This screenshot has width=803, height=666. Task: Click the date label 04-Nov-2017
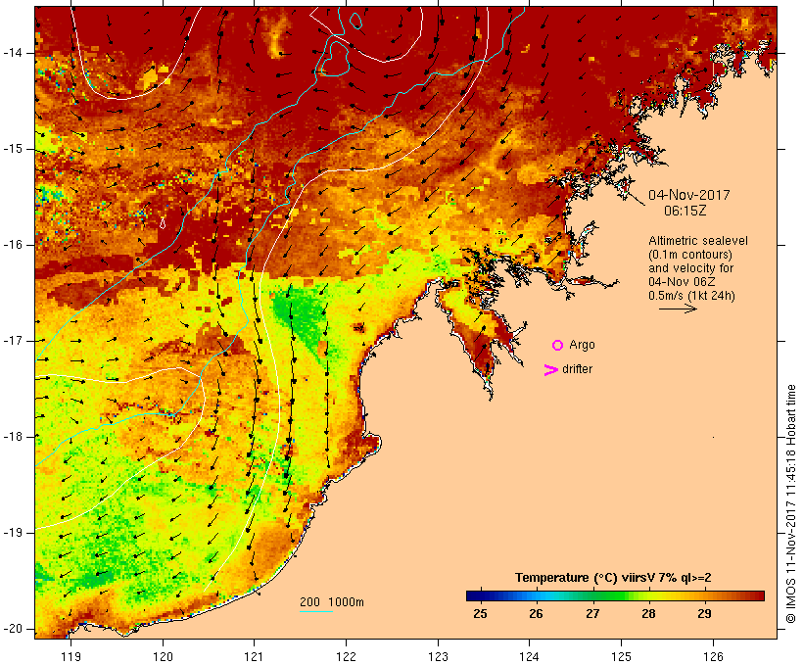pos(688,195)
